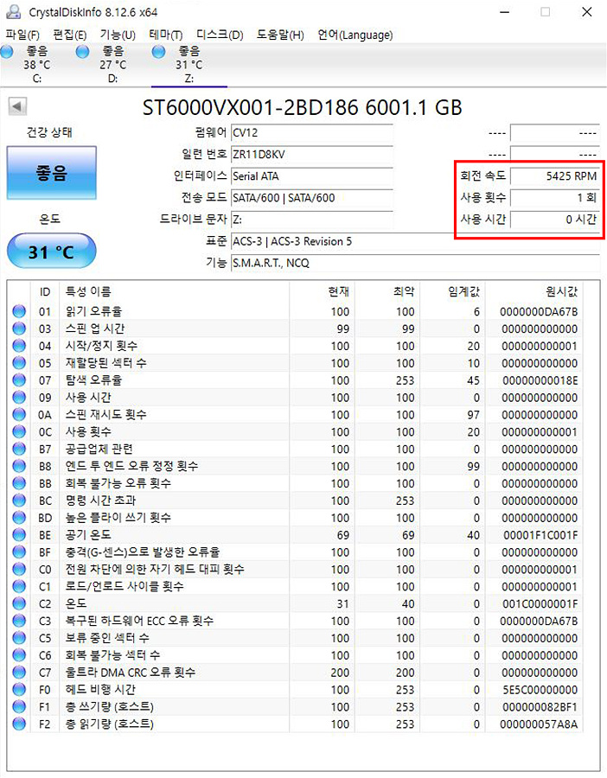
Task: Click the power-on hours value 0 시간
Action: 555,220
